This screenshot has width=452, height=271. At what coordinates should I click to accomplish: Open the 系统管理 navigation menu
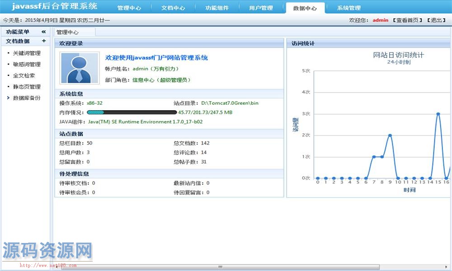coord(349,7)
